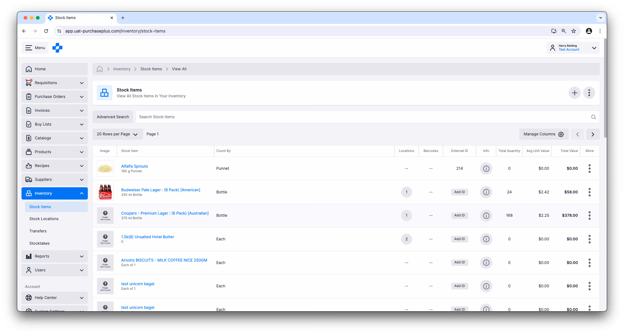The width and height of the screenshot is (624, 334).
Task: Click the Stock Items browser tab
Action: (81, 18)
